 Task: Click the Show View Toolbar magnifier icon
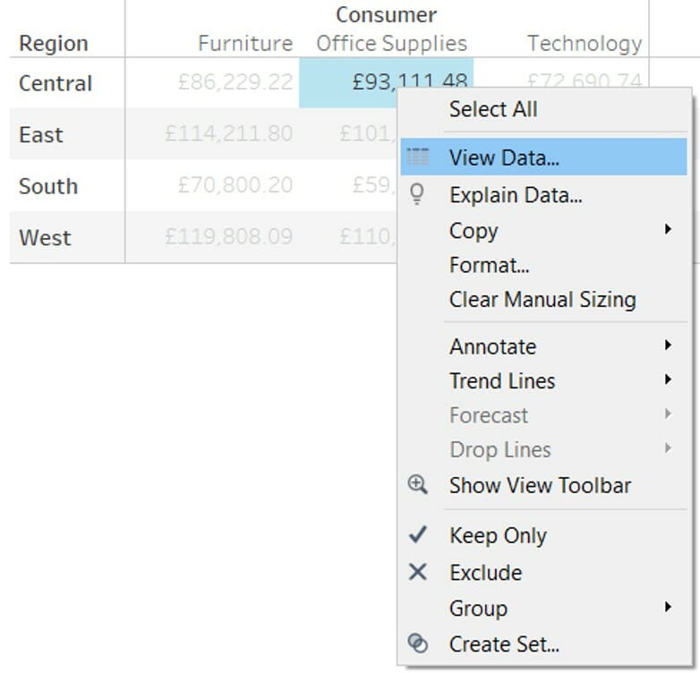click(418, 485)
